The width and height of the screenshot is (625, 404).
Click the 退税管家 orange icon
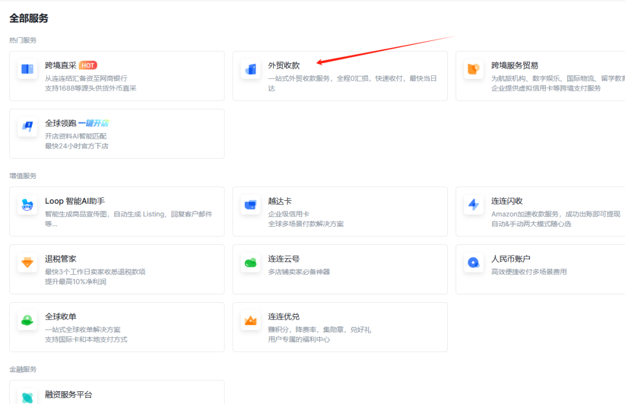(27, 263)
